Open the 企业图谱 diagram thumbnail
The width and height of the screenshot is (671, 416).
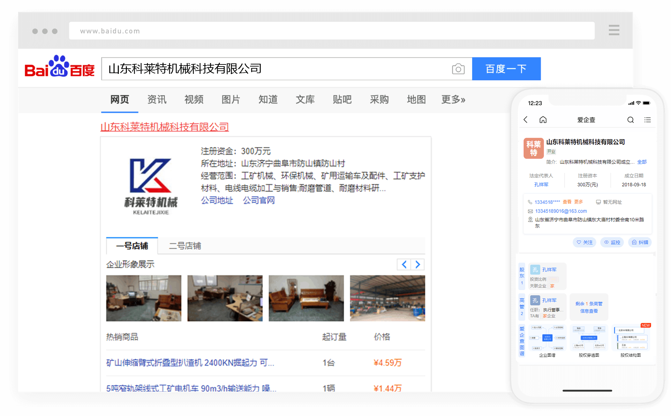(547, 338)
